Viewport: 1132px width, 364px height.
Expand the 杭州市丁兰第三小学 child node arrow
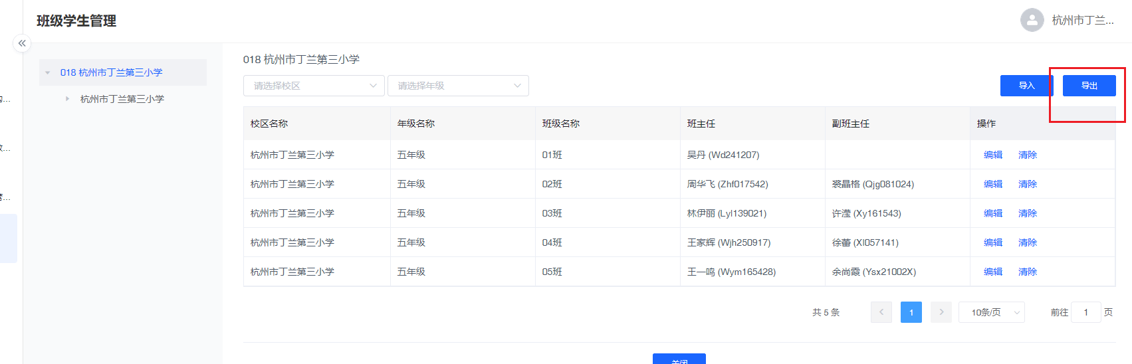[67, 99]
